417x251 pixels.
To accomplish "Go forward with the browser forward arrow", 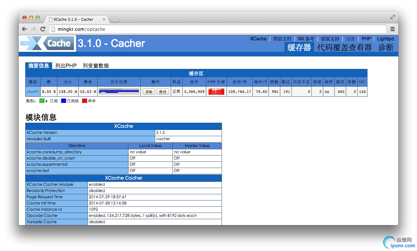I will (33, 29).
